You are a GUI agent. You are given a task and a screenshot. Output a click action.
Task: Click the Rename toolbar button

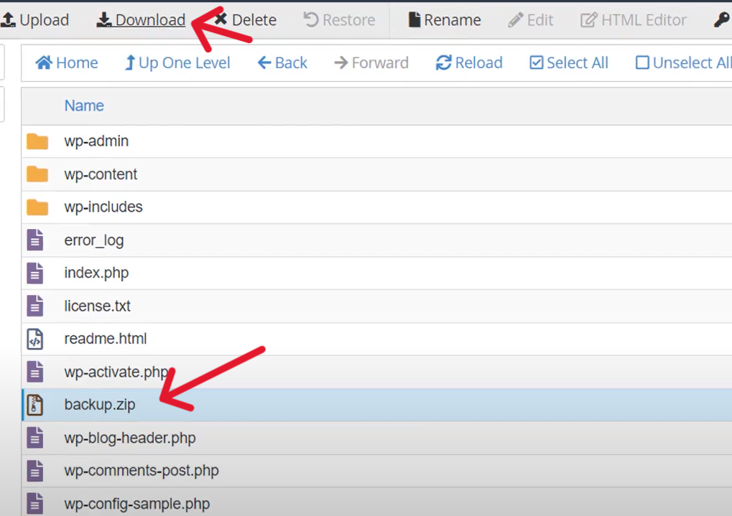pyautogui.click(x=445, y=20)
